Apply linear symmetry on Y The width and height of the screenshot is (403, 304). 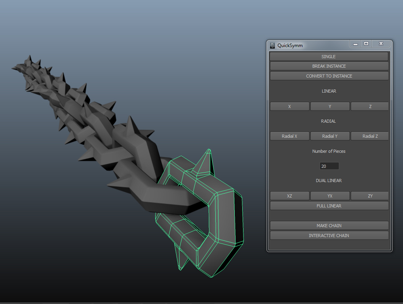tap(329, 106)
